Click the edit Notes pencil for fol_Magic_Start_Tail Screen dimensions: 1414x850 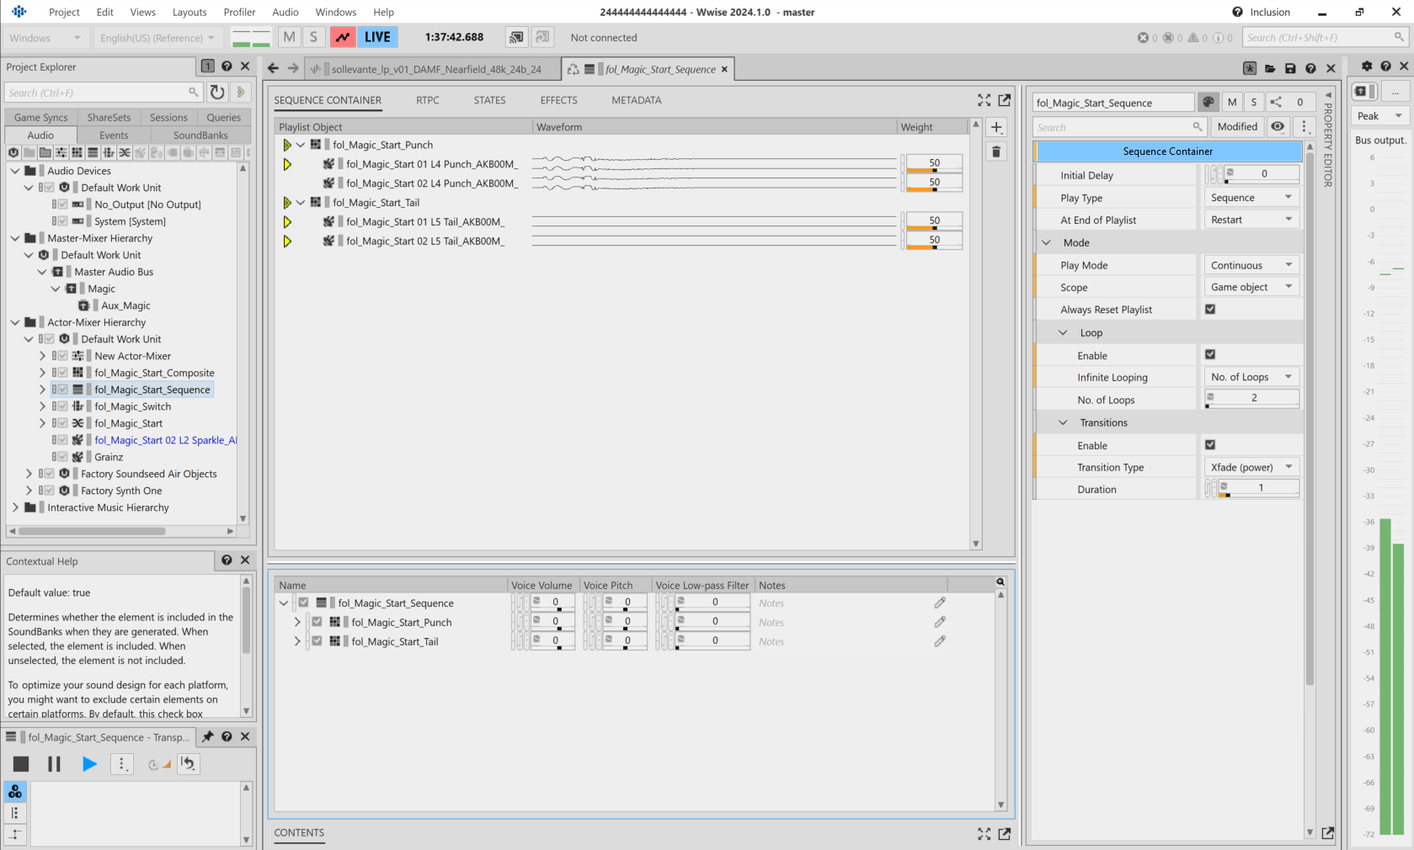[940, 641]
